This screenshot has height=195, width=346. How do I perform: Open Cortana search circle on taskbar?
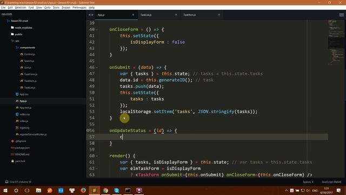(16, 190)
